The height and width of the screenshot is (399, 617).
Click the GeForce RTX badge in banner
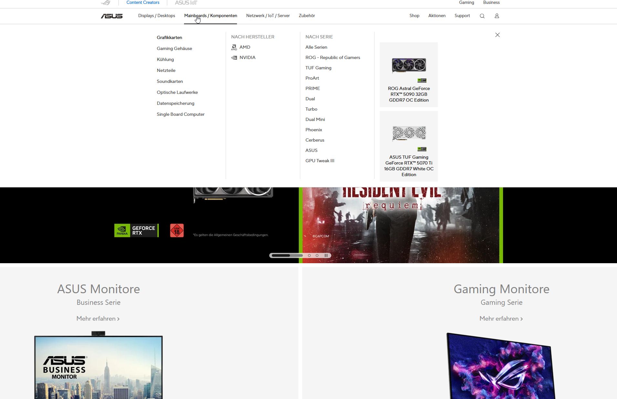(x=137, y=230)
